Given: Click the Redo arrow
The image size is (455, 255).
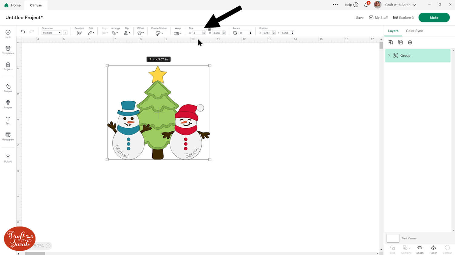Looking at the screenshot, I should [32, 32].
